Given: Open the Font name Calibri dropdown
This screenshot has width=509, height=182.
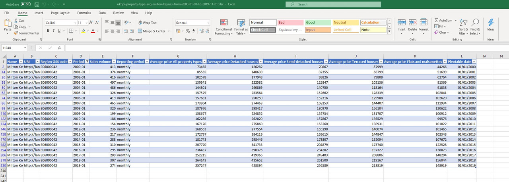Looking at the screenshot, I should [74, 23].
